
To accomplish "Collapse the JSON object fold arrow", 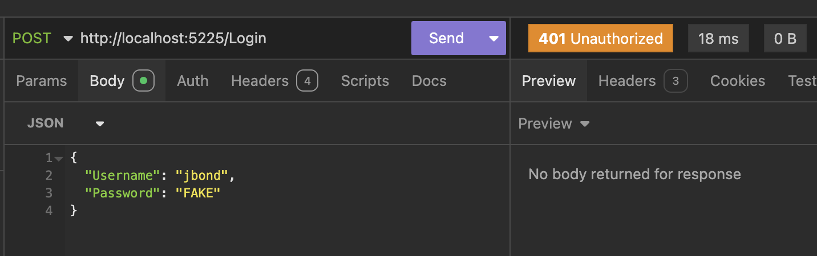I will (x=59, y=158).
